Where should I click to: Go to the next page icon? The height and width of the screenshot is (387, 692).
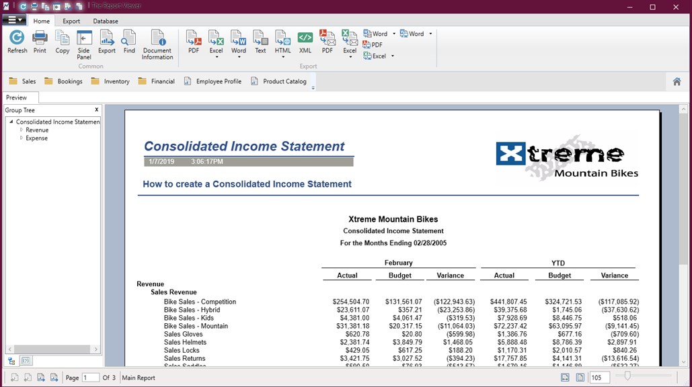pyautogui.click(x=41, y=378)
